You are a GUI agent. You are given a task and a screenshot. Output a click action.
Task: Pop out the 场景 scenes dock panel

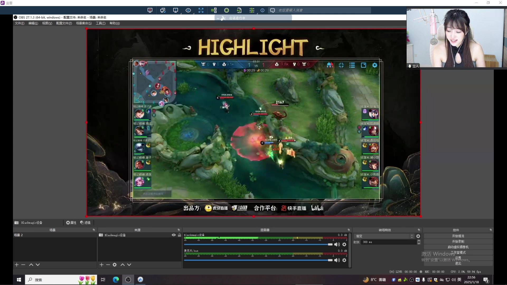tap(94, 230)
